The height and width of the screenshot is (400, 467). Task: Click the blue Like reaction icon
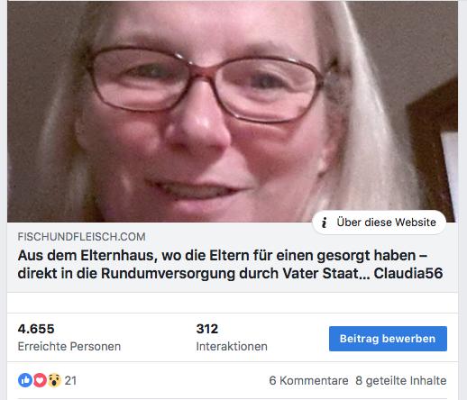25,380
